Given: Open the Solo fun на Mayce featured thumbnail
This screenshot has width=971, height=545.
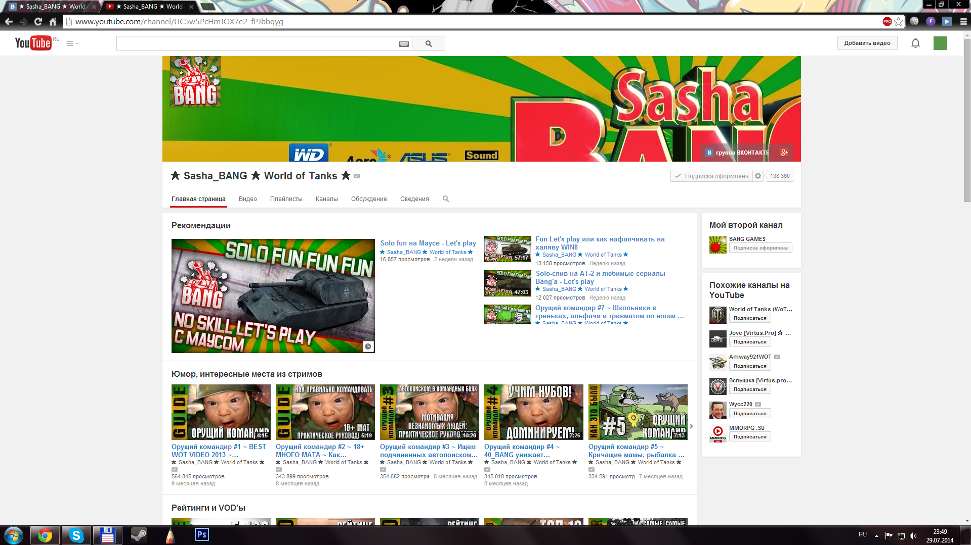Looking at the screenshot, I should [x=273, y=296].
